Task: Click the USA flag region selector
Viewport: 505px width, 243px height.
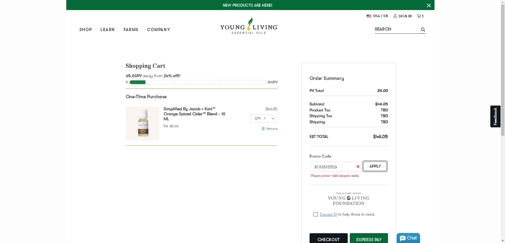Action: [x=377, y=16]
